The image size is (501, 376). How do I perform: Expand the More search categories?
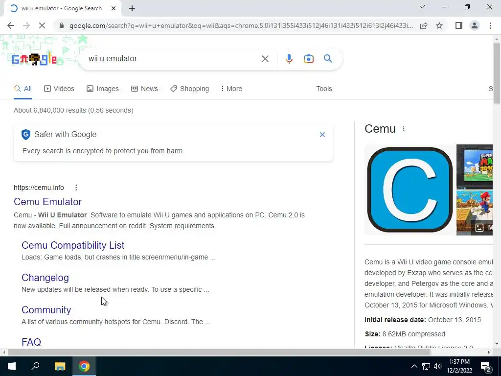point(231,89)
